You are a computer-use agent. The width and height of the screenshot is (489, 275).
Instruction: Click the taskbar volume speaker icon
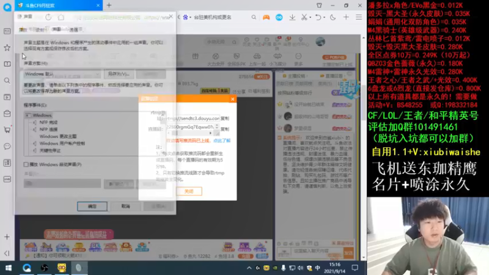pos(300,268)
